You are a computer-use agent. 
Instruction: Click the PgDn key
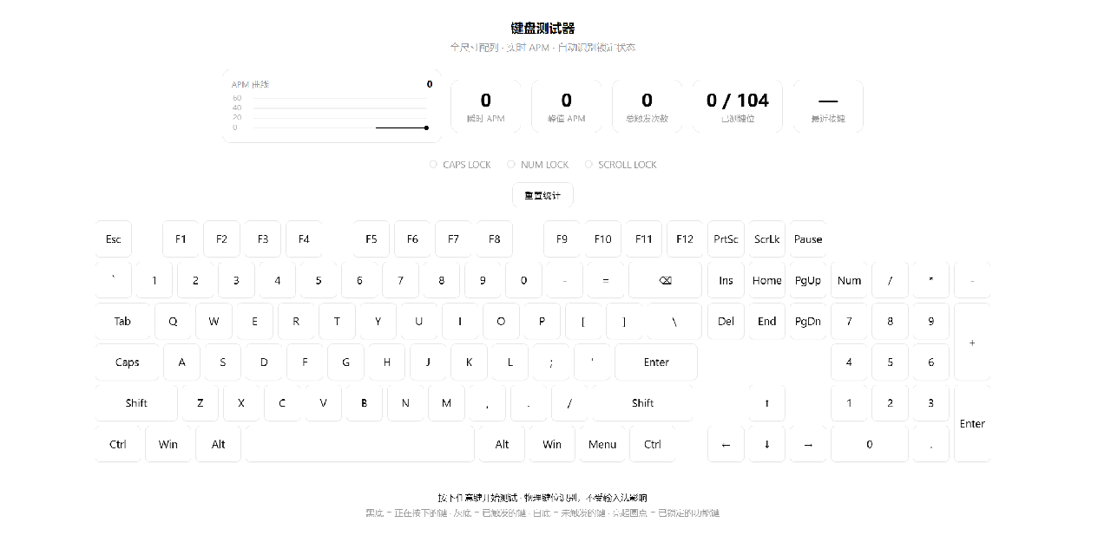coord(808,321)
